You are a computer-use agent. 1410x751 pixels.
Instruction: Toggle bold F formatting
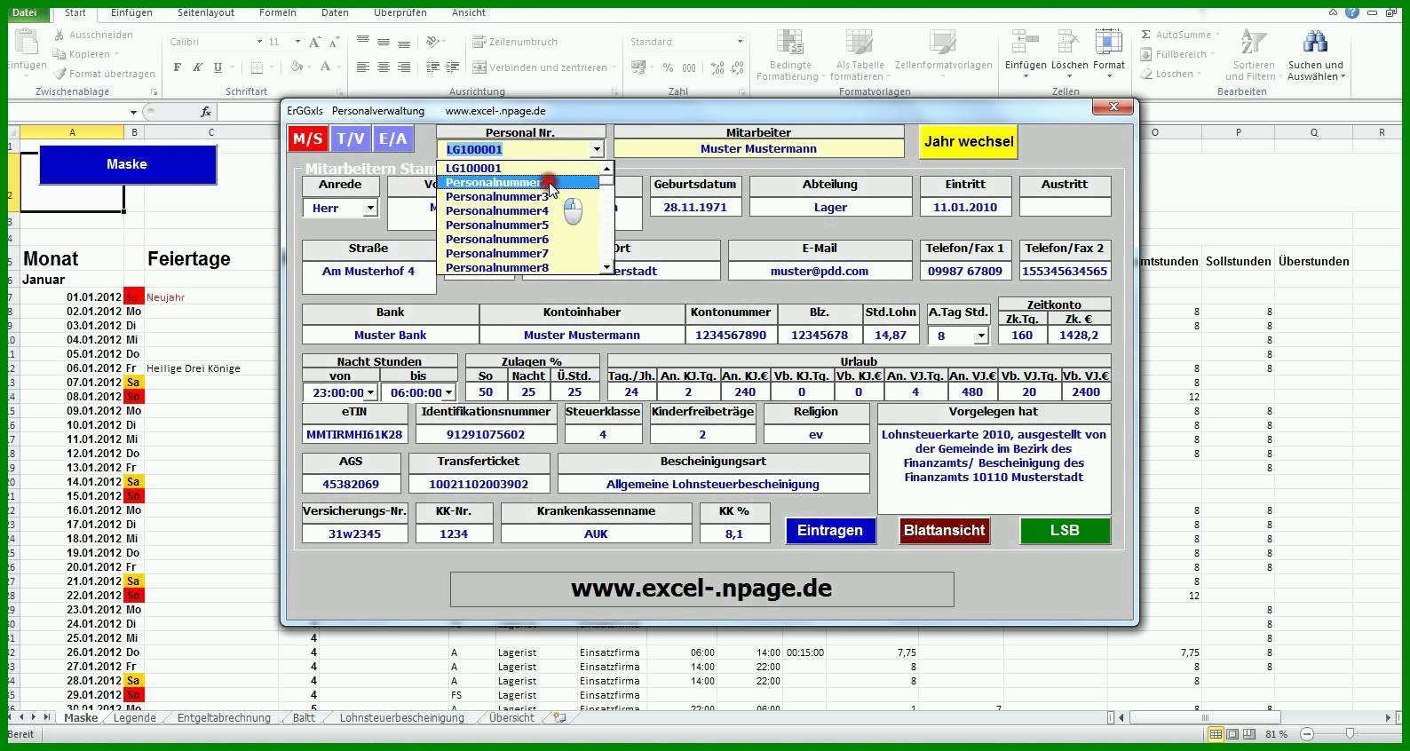[178, 67]
